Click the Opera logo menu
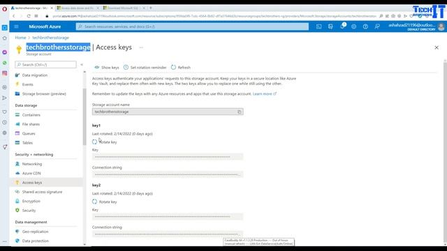This screenshot has height=251, width=447. pos(5,9)
